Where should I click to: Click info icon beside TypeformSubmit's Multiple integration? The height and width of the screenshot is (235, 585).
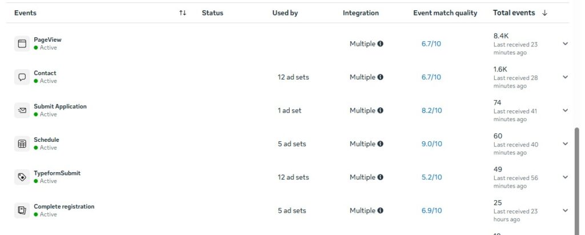[x=380, y=177]
